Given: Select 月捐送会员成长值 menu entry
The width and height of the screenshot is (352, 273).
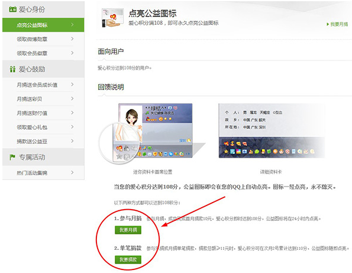Looking at the screenshot, I should (43, 85).
